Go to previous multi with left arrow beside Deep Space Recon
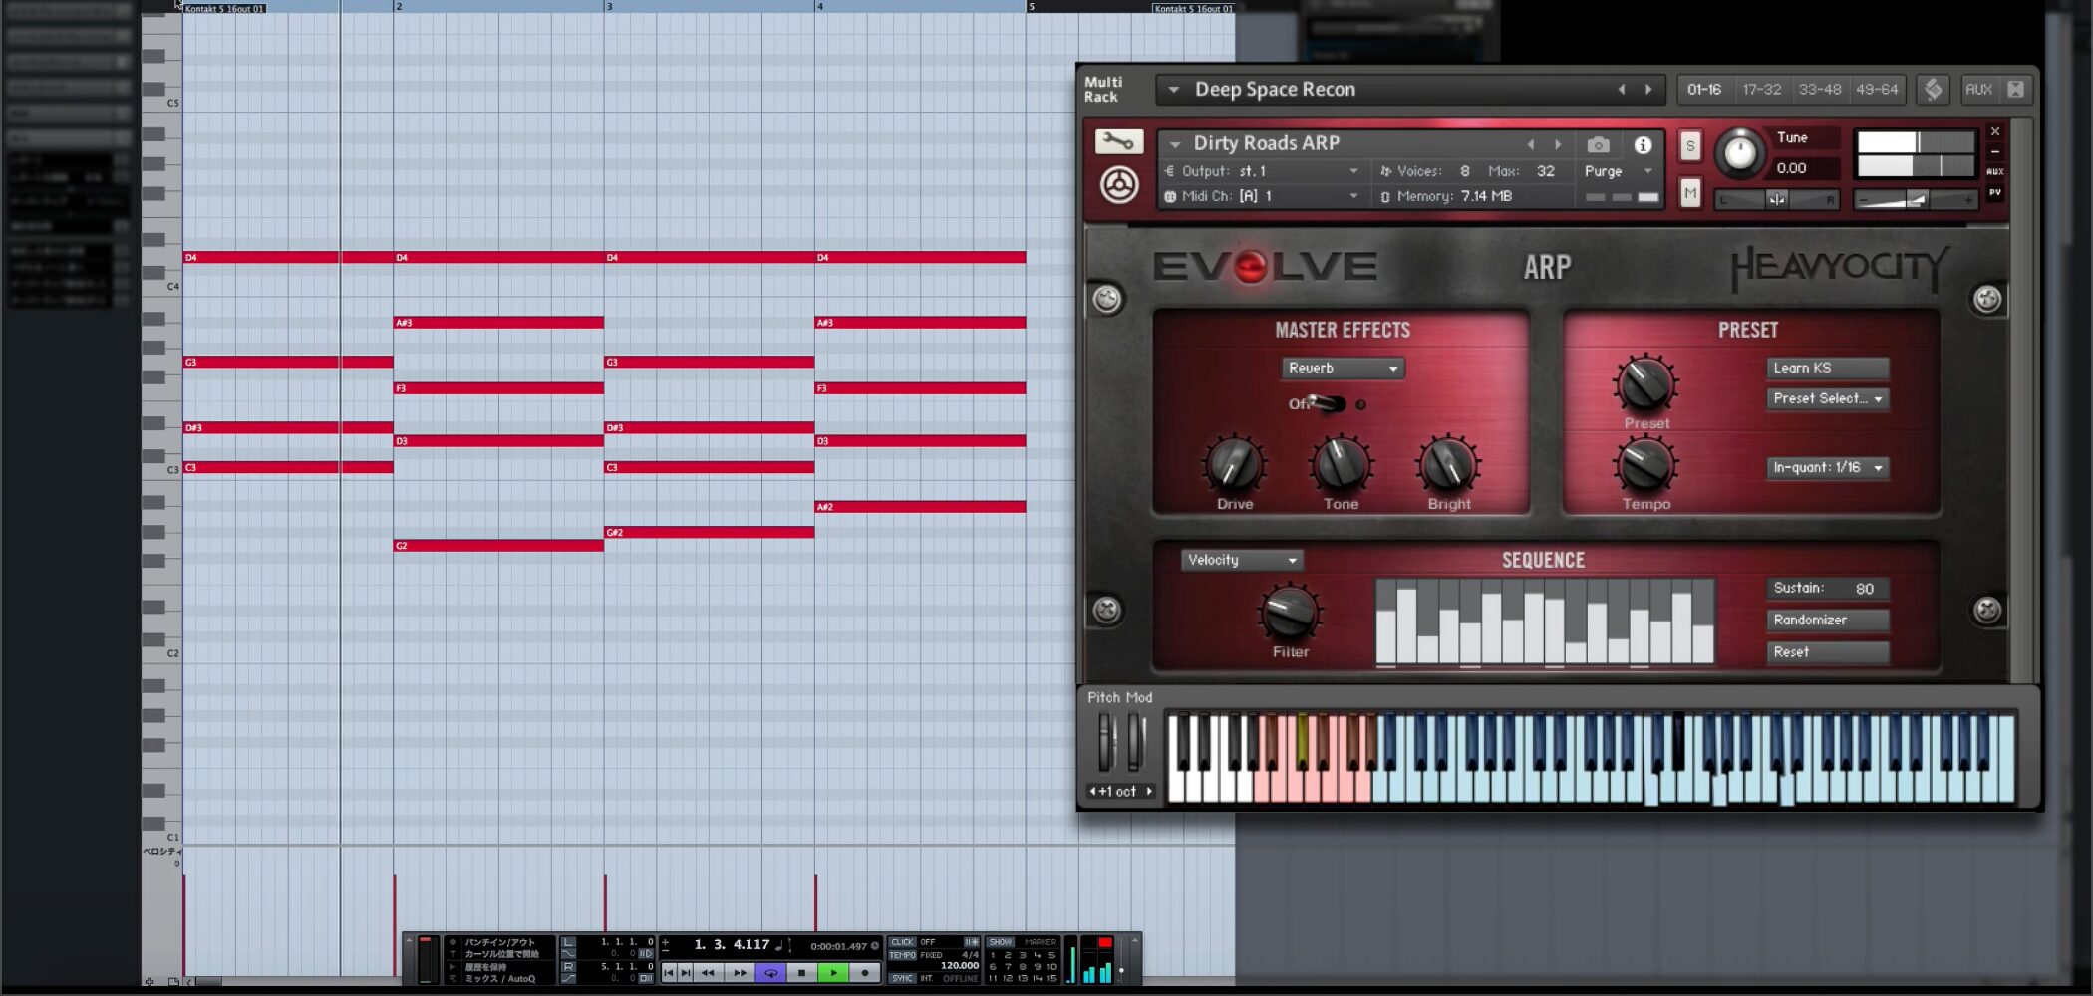This screenshot has height=996, width=2093. [1622, 90]
